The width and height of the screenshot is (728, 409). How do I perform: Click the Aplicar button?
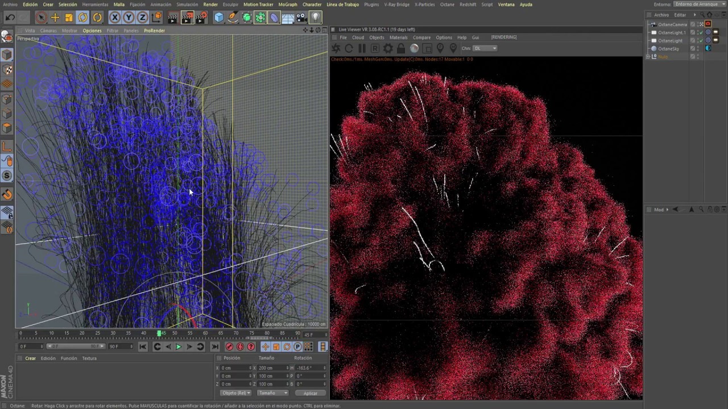pos(311,393)
